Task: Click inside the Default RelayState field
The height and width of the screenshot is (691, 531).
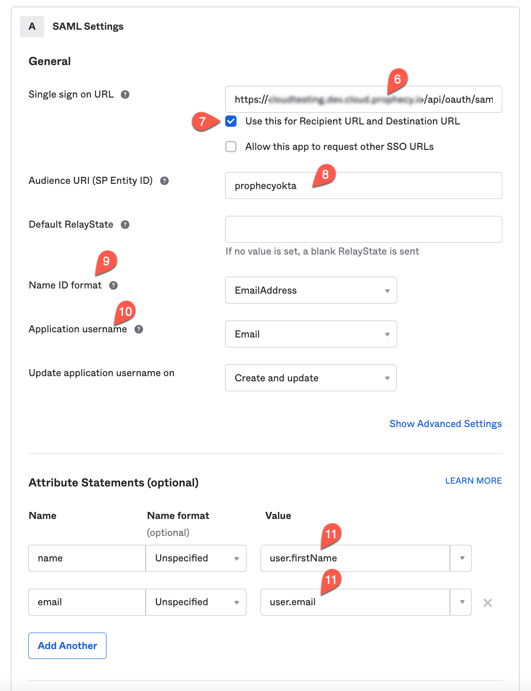Action: [x=363, y=229]
